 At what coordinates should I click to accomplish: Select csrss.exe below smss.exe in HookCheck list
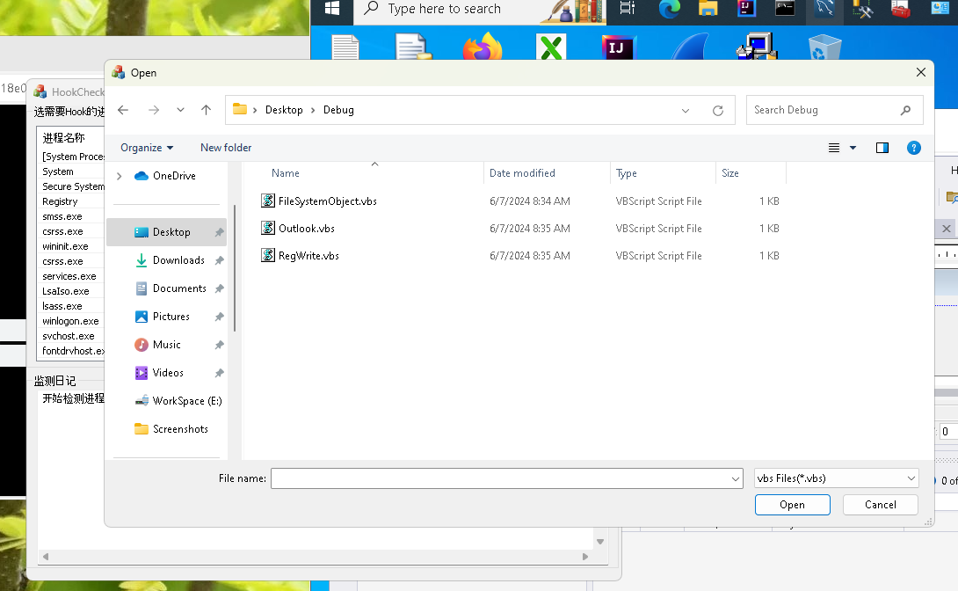click(62, 231)
